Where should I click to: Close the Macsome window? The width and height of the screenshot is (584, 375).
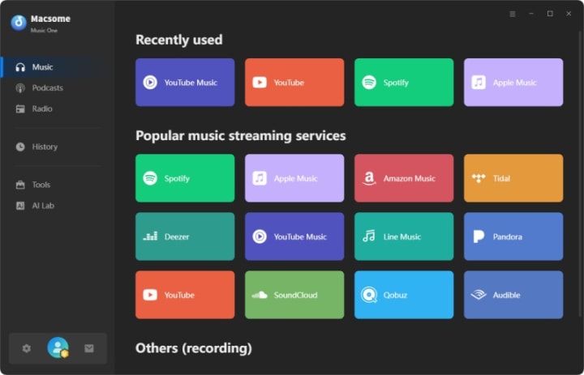pos(569,14)
